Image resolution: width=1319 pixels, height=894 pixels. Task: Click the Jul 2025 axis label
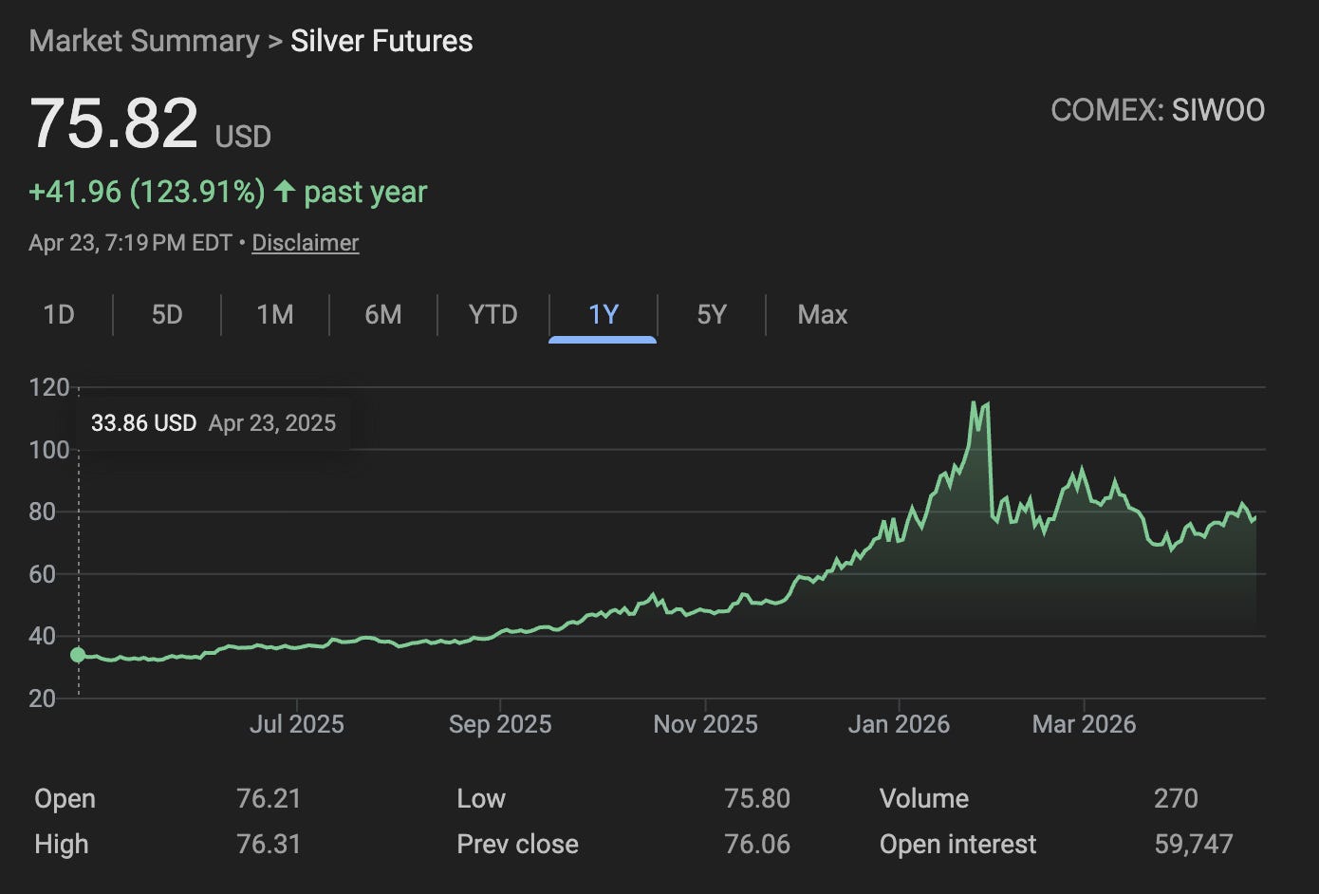297,725
